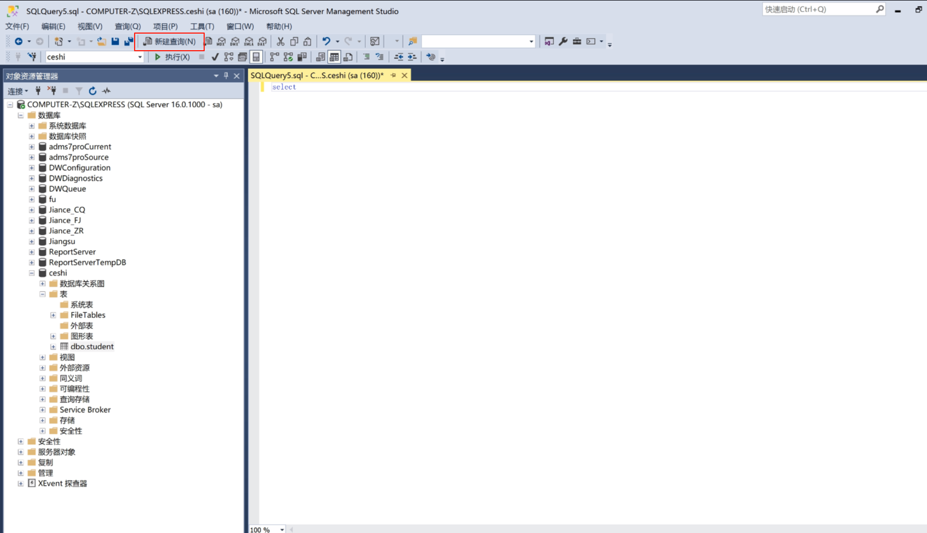This screenshot has height=533, width=927.
Task: Click the New Project icon
Action: tap(58, 41)
